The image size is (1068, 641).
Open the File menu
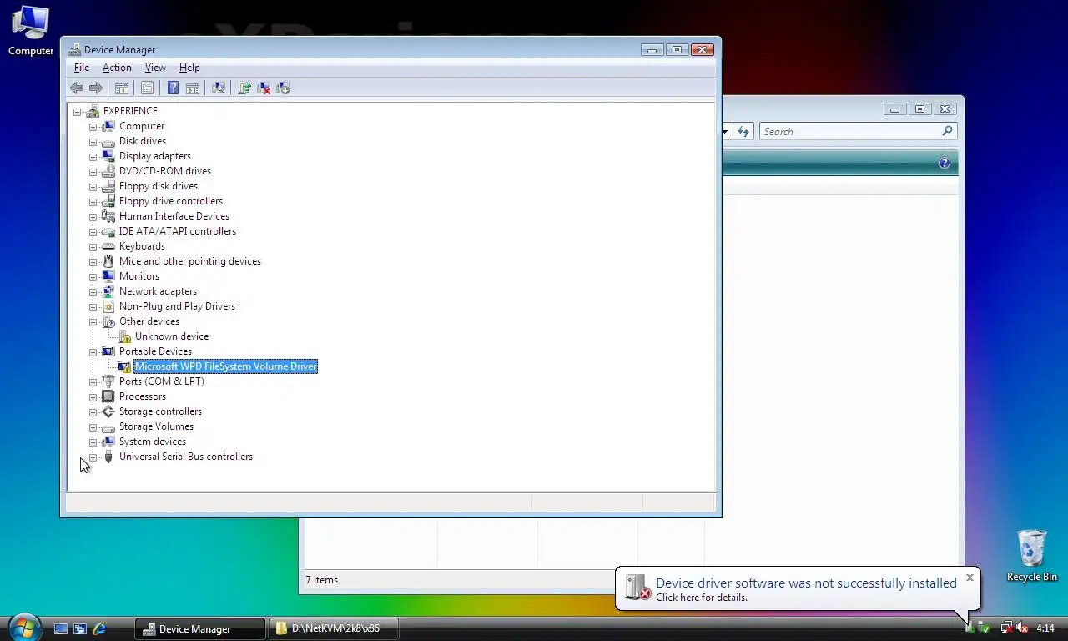point(82,68)
